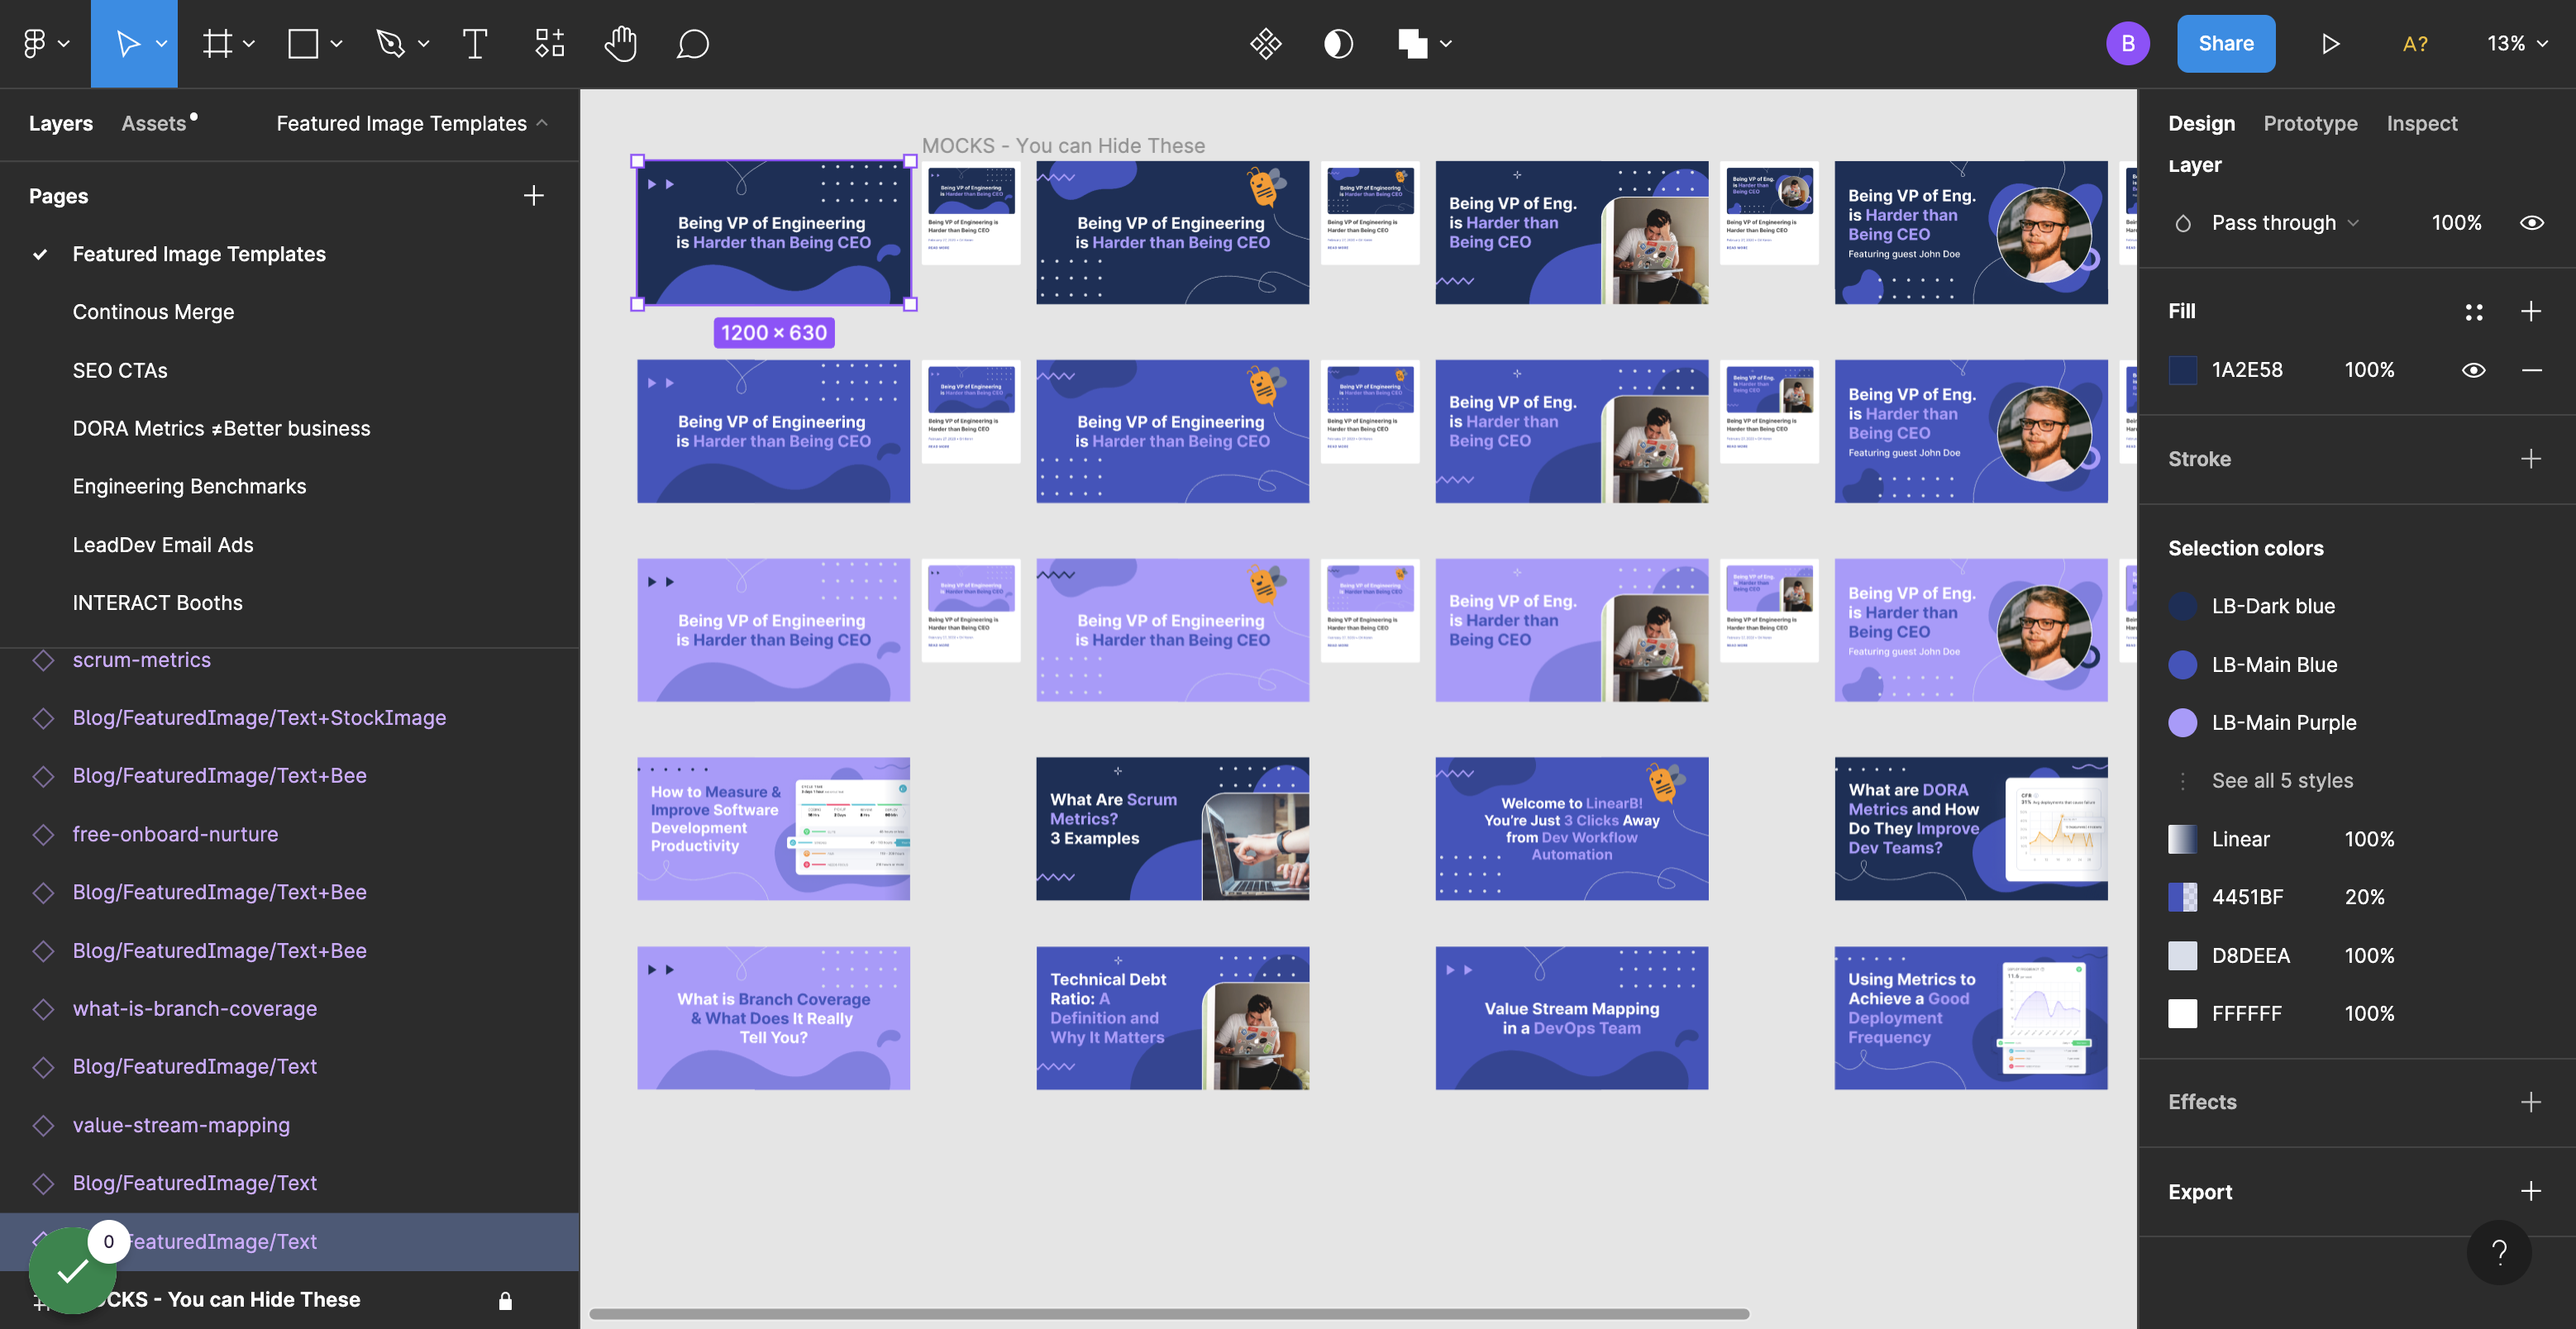Viewport: 2576px width, 1329px height.
Task: Click the layer opacity 100% field
Action: tap(2455, 222)
